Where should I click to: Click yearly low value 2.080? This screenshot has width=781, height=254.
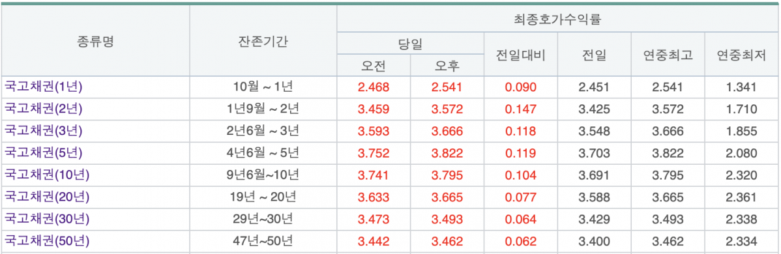tap(741, 154)
